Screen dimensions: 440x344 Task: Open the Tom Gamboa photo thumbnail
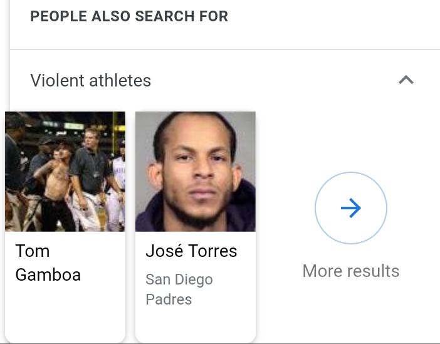pos(65,171)
